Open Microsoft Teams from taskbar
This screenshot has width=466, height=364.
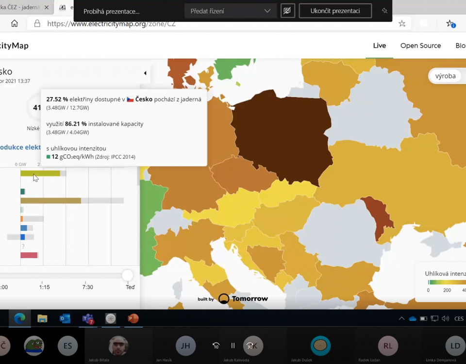click(x=88, y=319)
